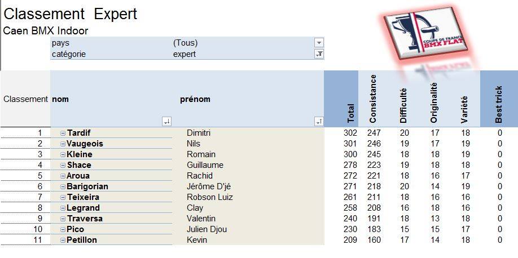
Task: Select the Total column header
Action: coord(341,99)
